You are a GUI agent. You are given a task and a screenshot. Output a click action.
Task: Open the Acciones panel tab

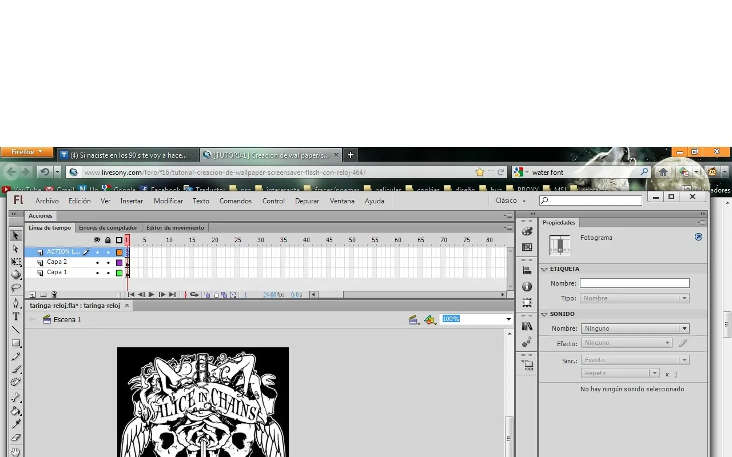click(41, 216)
